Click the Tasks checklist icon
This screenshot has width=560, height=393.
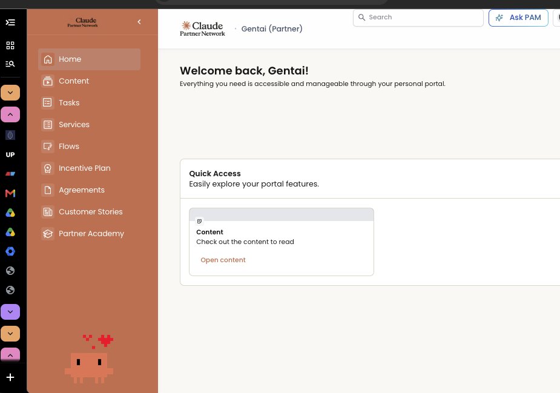point(47,103)
